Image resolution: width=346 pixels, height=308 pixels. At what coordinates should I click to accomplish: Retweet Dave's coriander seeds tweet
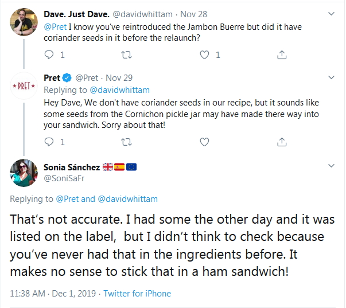pyautogui.click(x=127, y=55)
